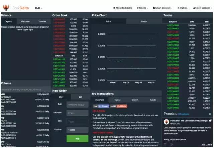Open external link for 8.943 DAI trade
The height and width of the screenshot is (148, 214).
(x=209, y=75)
